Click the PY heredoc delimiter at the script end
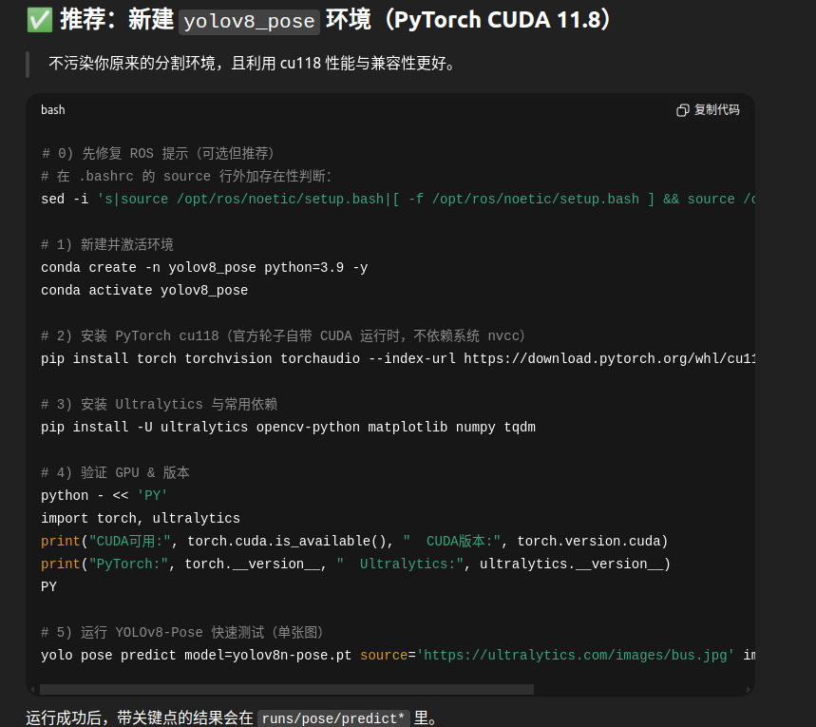The width and height of the screenshot is (816, 727). click(x=48, y=586)
